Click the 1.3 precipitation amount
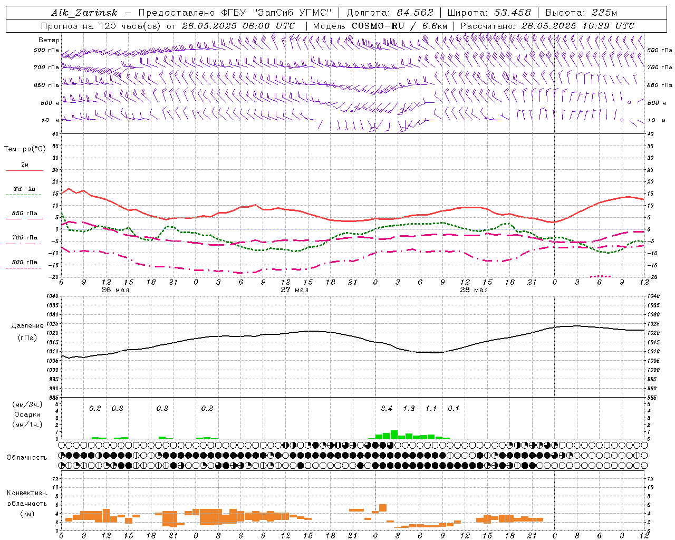675x540 pixels. point(409,409)
